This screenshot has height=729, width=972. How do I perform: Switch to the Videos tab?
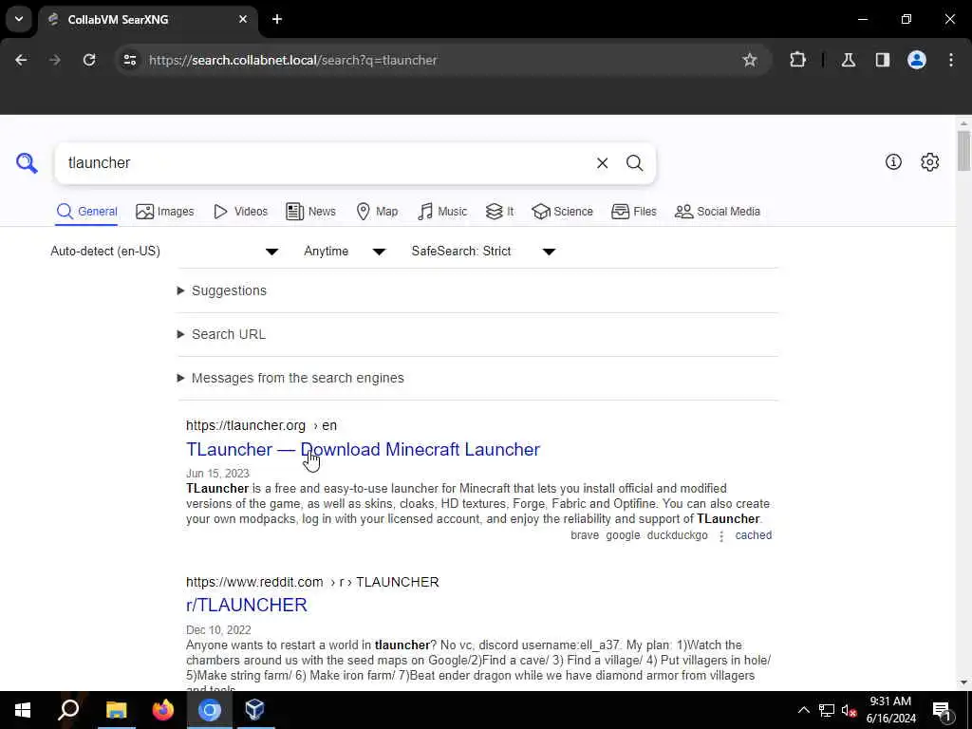coord(240,212)
